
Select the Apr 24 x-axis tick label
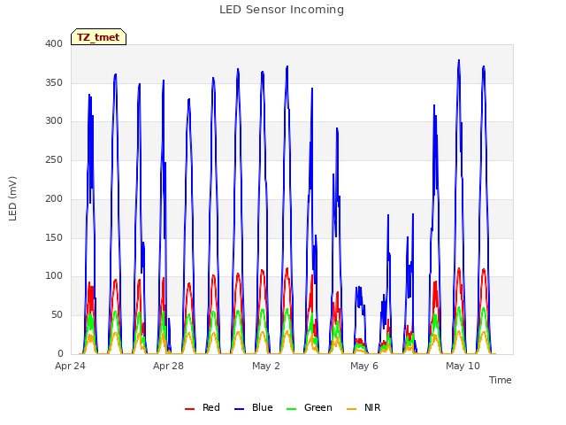point(70,366)
